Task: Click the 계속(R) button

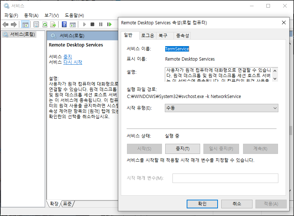Action: point(260,149)
